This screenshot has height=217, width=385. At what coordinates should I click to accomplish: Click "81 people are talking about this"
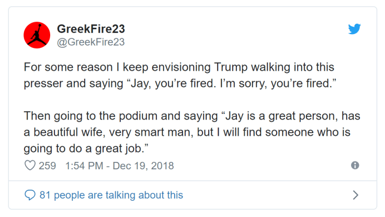tap(111, 195)
